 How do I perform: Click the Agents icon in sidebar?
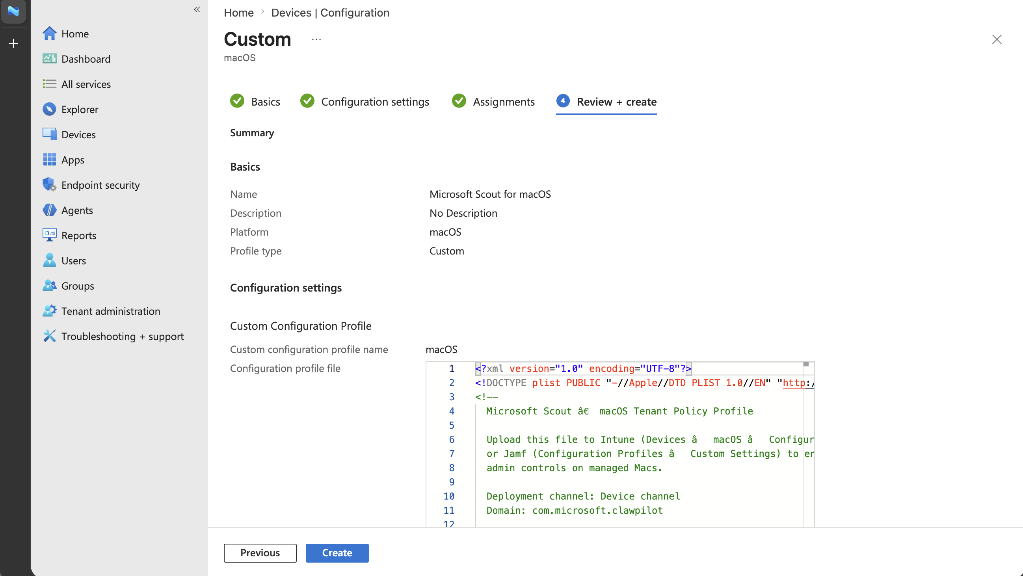coord(49,210)
